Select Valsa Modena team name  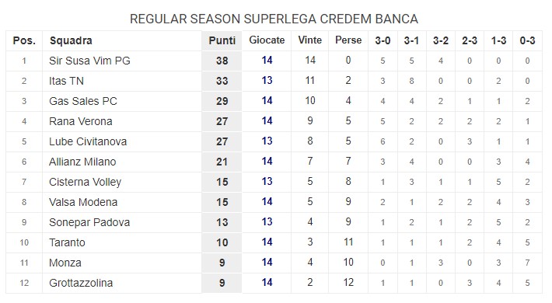coord(83,202)
